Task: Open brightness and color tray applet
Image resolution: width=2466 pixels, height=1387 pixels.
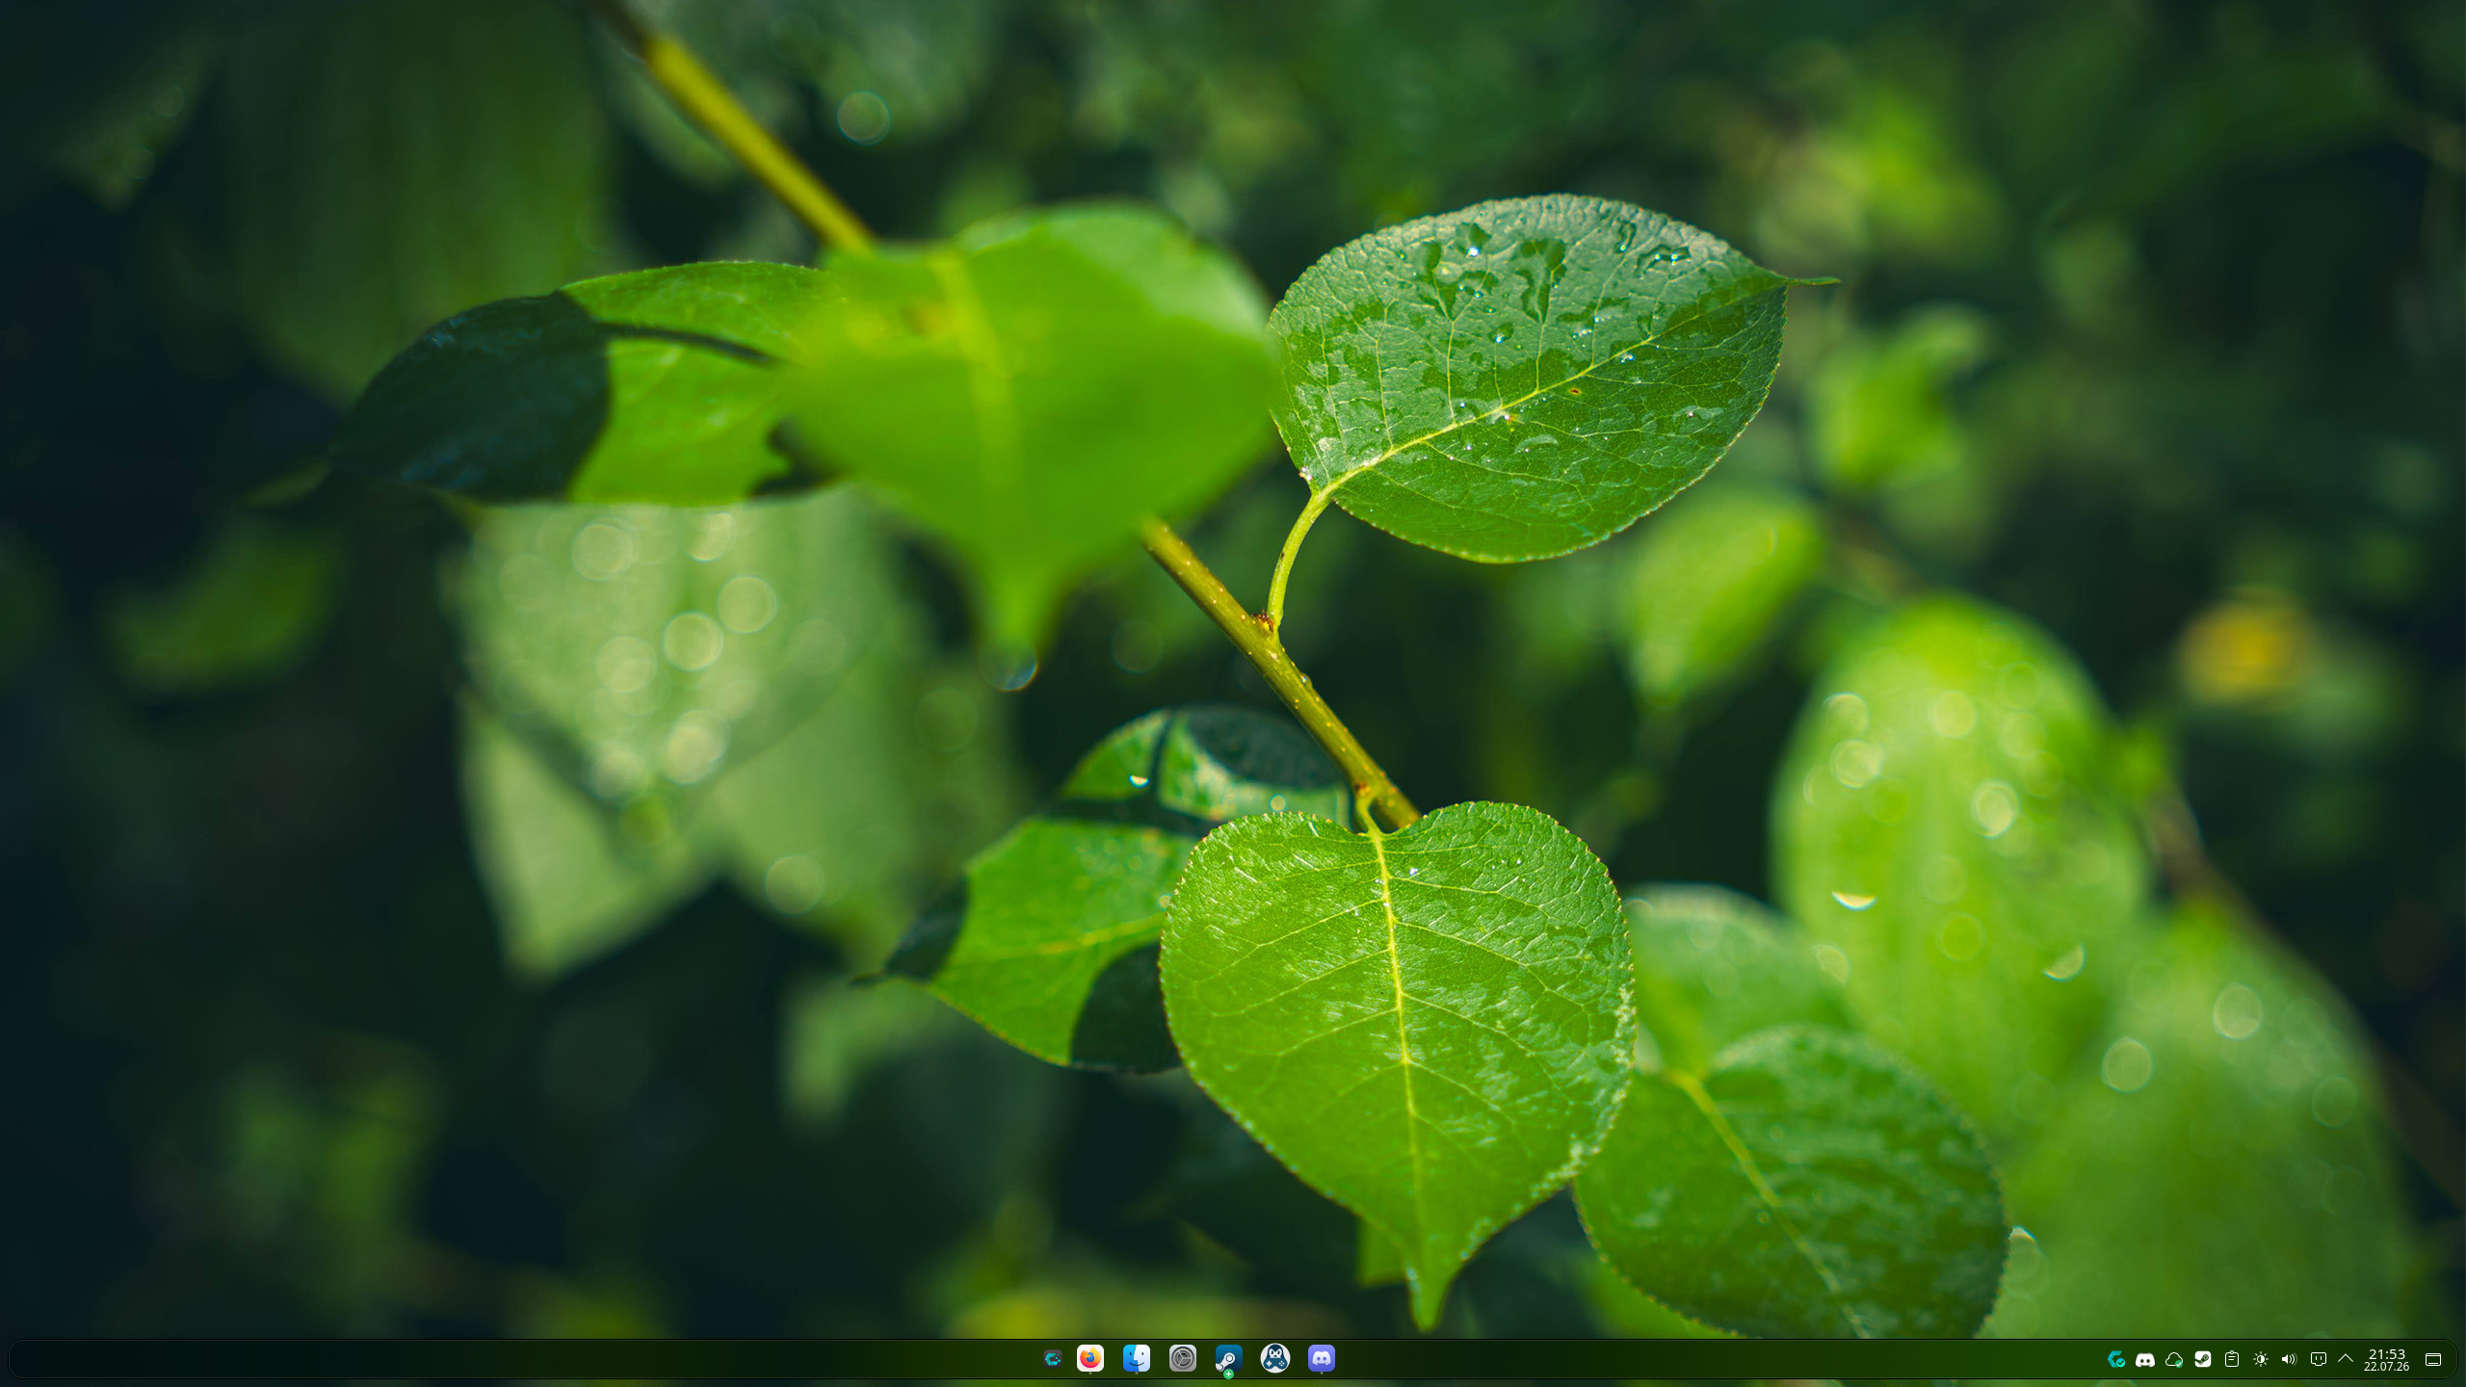Action: coord(2260,1359)
